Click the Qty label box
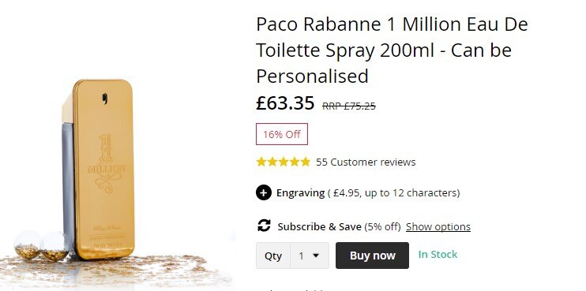This screenshot has height=291, width=586. pyautogui.click(x=273, y=256)
